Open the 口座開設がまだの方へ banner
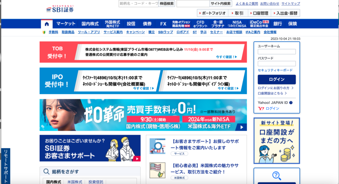339x184 pixels. [277, 141]
